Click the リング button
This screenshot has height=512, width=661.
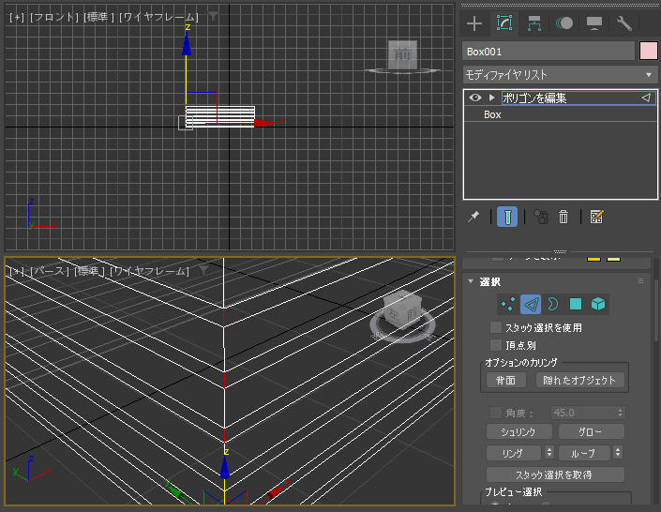click(x=513, y=453)
